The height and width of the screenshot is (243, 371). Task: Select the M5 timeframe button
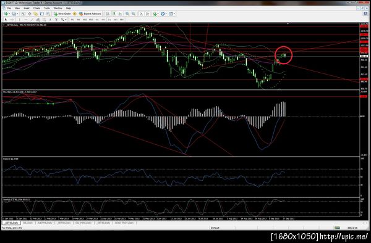[x=79, y=20]
